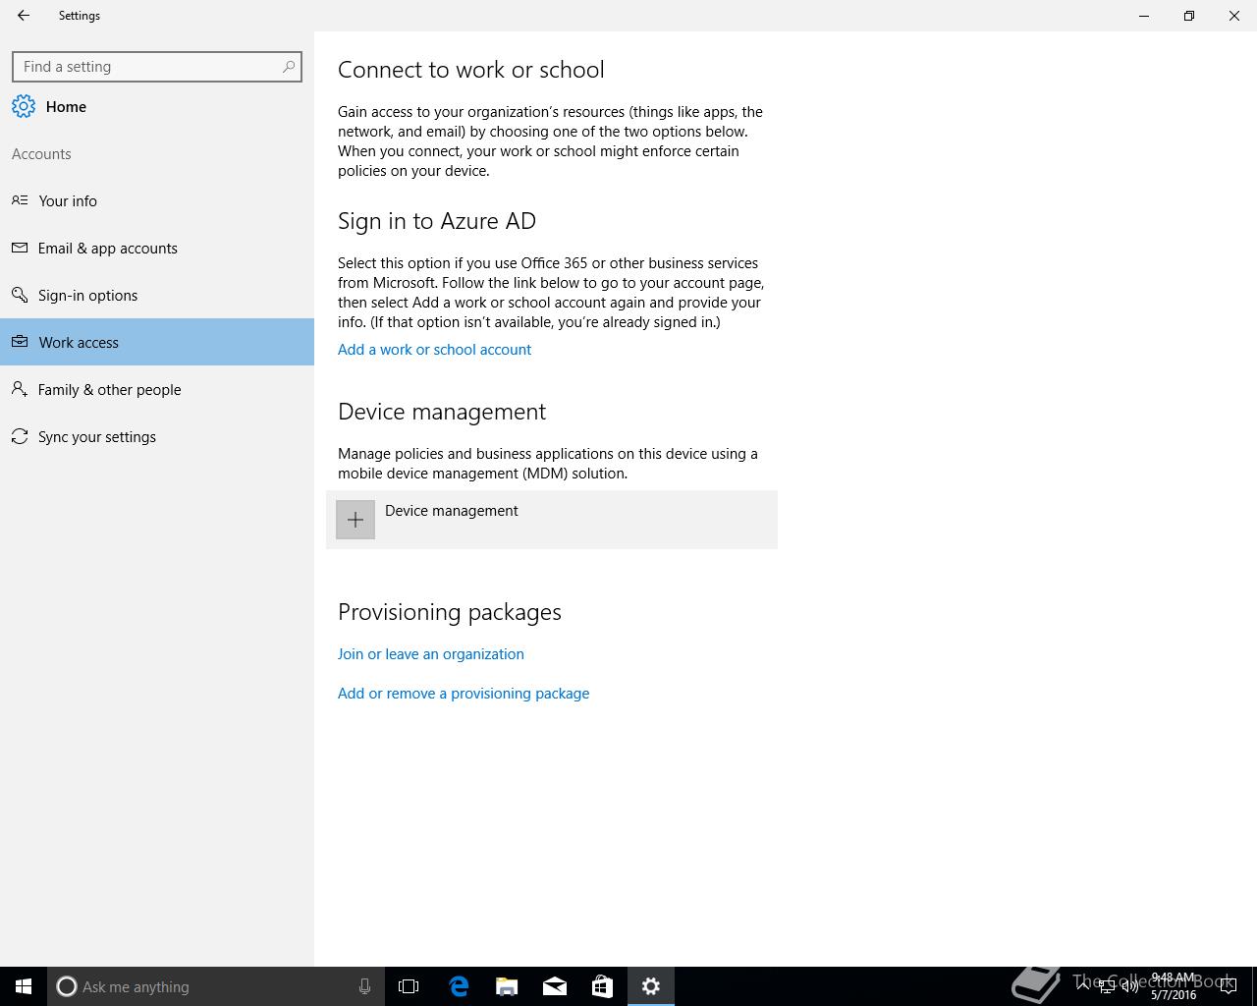
Task: Open File Explorer from the taskbar
Action: tap(507, 986)
